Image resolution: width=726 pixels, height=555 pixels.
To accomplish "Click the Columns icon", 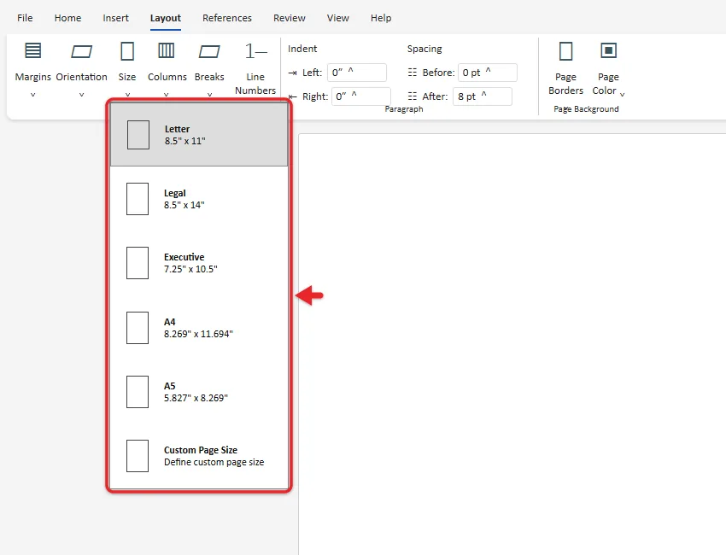I will coord(167,50).
